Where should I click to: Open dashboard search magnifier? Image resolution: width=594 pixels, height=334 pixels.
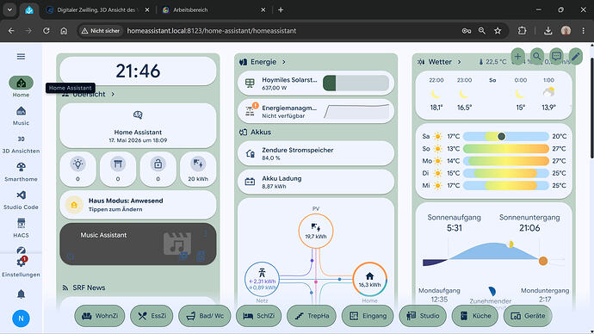click(537, 57)
